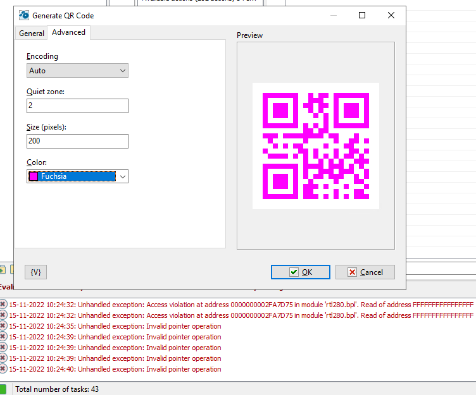Click the green checkmark icon on OK
476x395 pixels.
coord(294,272)
